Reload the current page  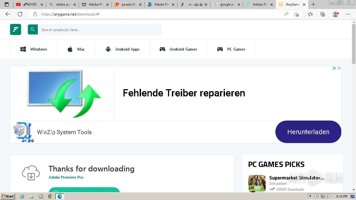coord(20,14)
